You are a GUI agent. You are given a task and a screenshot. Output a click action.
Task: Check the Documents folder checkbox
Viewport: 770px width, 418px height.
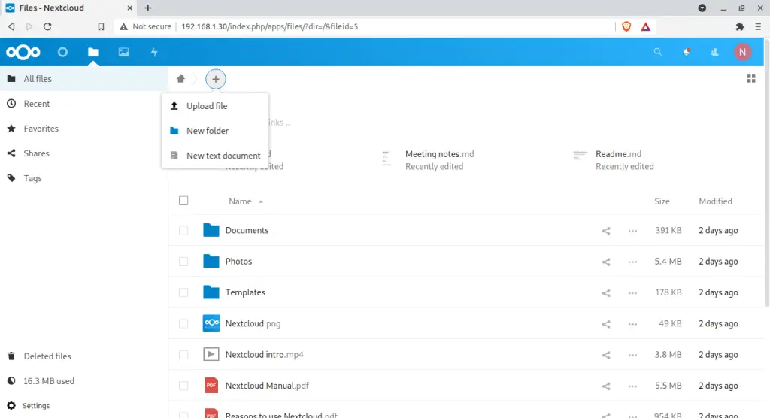tap(183, 230)
